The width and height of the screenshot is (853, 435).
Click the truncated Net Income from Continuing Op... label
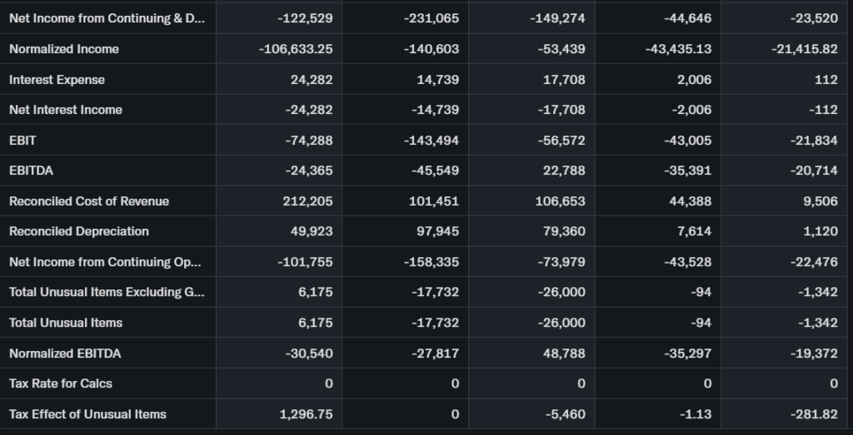pos(105,262)
